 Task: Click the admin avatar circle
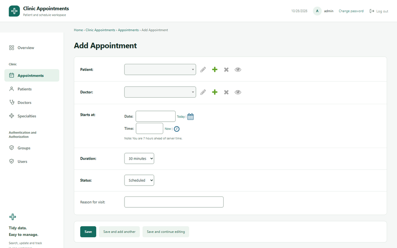(x=317, y=11)
